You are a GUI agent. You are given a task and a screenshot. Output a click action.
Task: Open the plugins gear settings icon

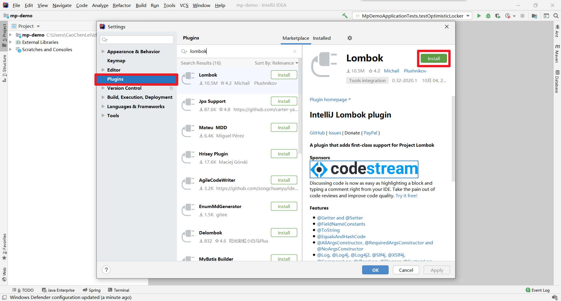[350, 38]
